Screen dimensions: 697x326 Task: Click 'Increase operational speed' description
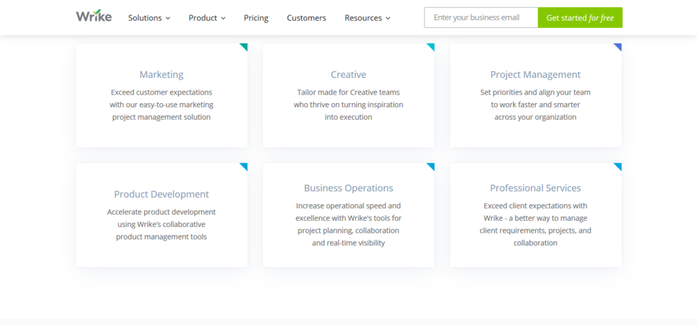[x=348, y=224]
